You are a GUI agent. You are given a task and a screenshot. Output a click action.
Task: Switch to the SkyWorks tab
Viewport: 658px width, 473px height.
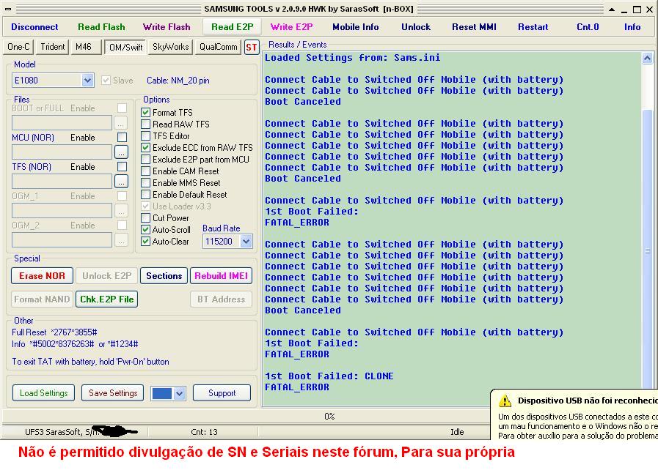pos(171,47)
